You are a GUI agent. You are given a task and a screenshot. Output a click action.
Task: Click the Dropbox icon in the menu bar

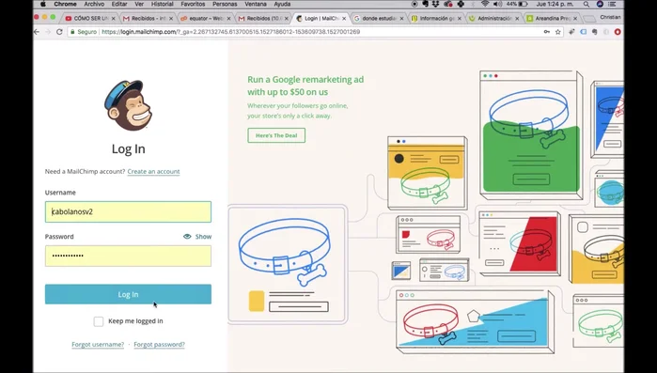click(436, 4)
